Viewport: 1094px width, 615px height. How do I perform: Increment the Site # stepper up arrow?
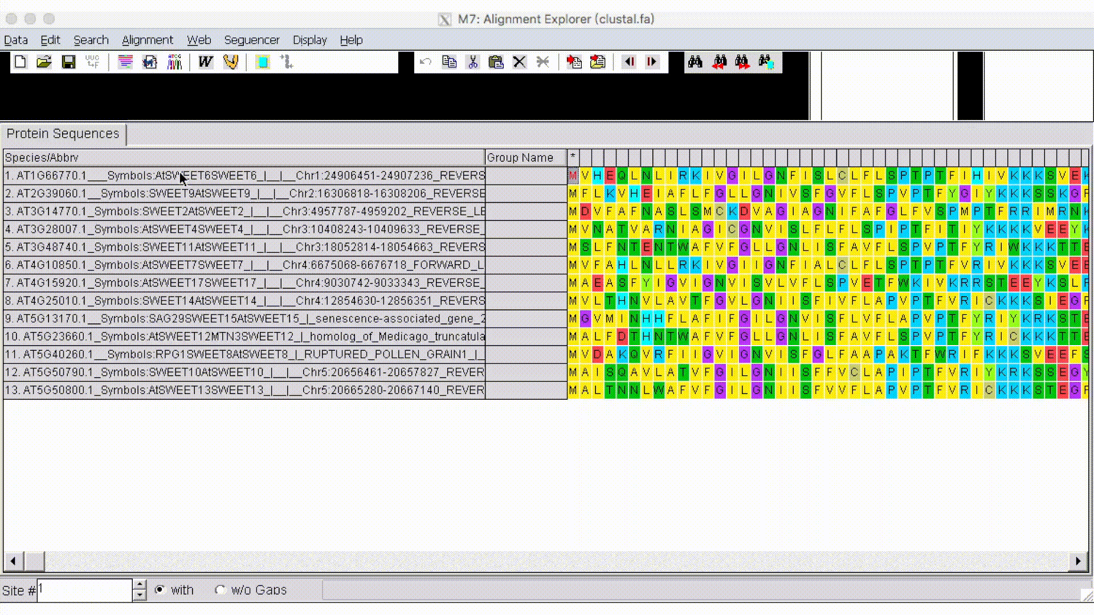140,584
